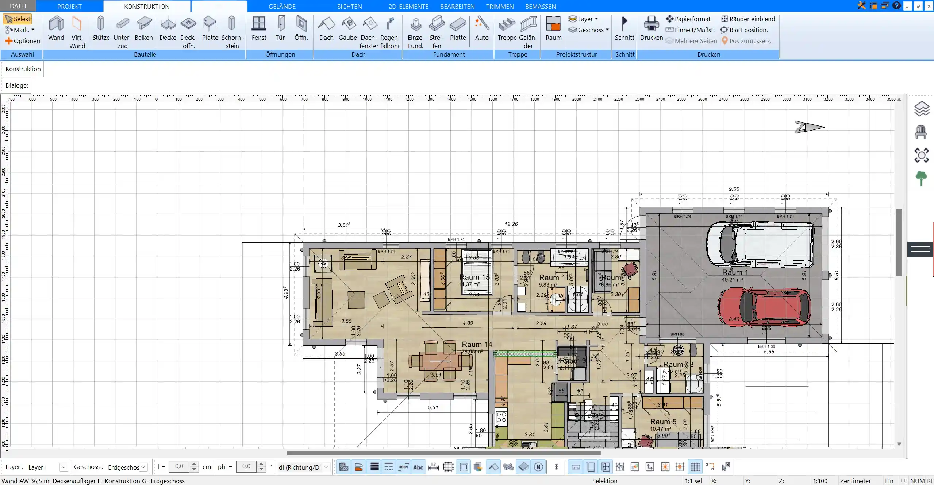
Task: Open the Layer1 combo box
Action: [x=47, y=467]
